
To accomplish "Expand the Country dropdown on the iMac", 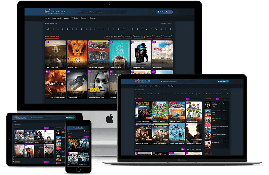I will click(x=94, y=18).
